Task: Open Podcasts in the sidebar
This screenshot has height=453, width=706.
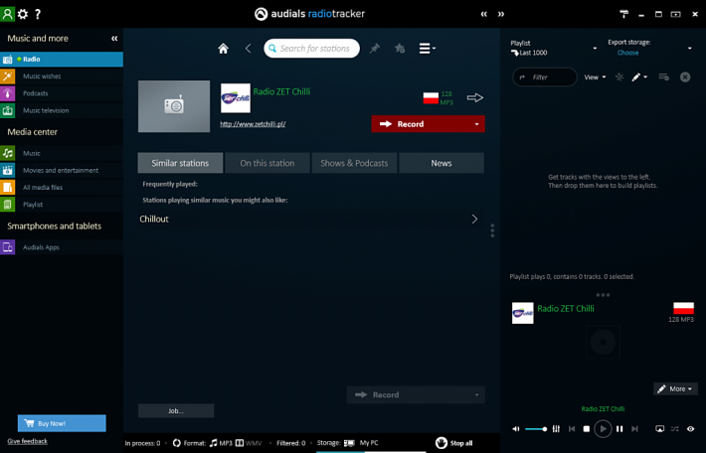Action: [x=62, y=93]
